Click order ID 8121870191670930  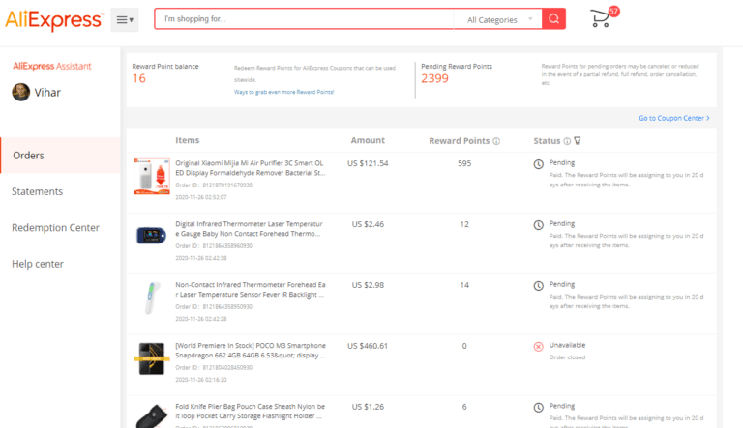(x=227, y=185)
